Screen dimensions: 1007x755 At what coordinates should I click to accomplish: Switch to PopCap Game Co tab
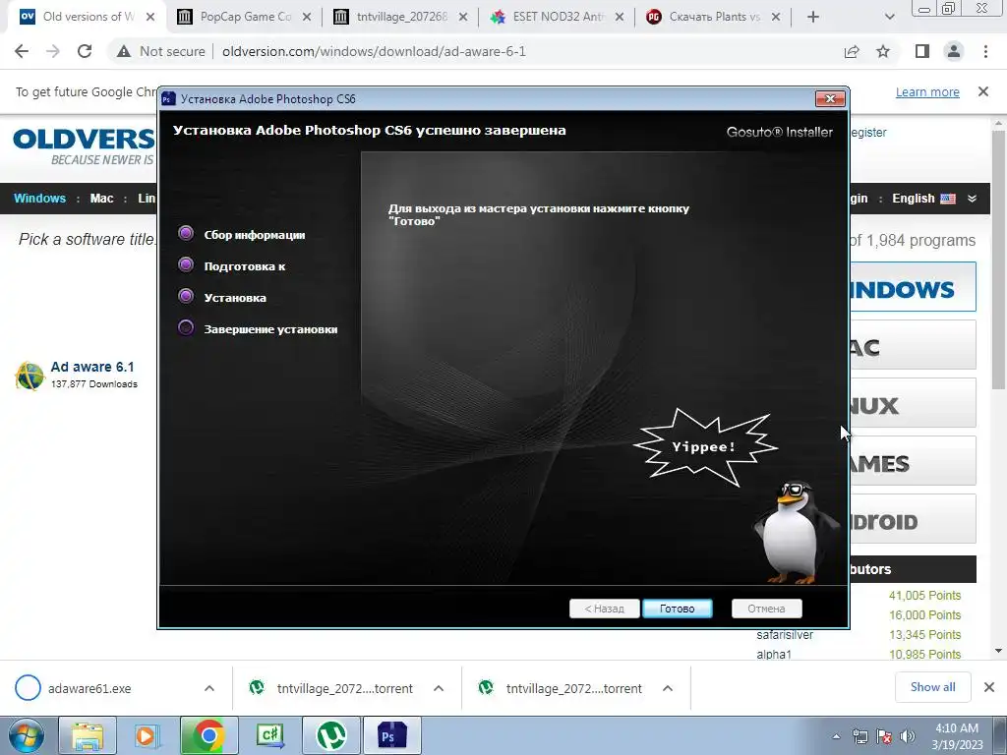point(244,17)
